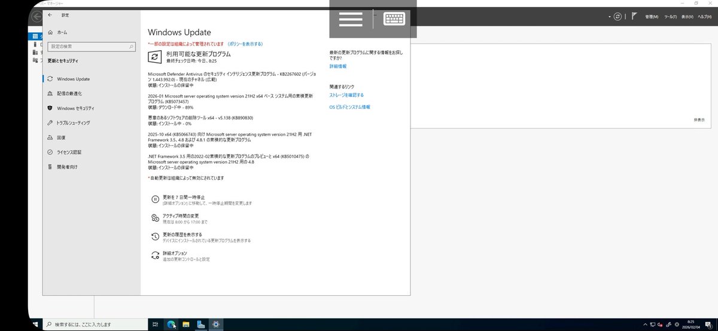Click 最終チェック日時: 今日、8:25 text
The height and width of the screenshot is (331, 718).
click(191, 61)
